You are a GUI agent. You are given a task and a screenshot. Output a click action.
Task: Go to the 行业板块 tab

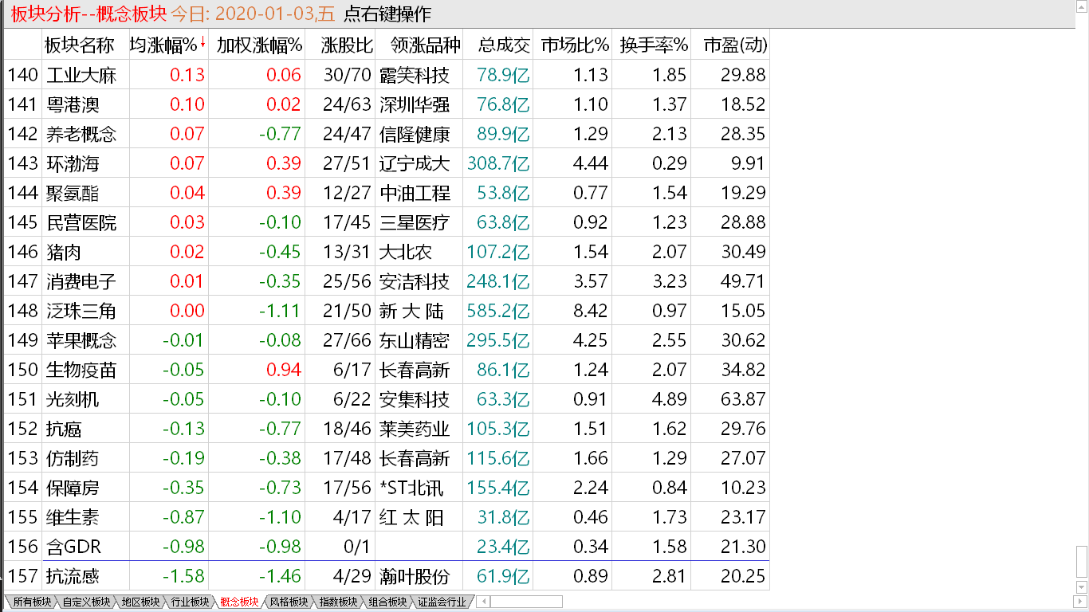coord(190,602)
